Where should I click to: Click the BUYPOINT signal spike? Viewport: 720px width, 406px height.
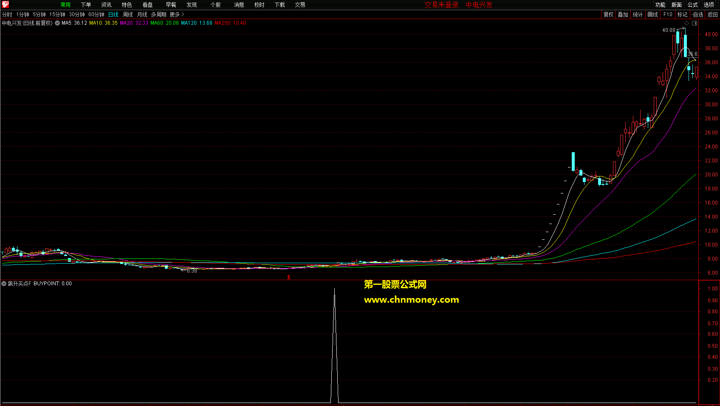click(x=334, y=345)
